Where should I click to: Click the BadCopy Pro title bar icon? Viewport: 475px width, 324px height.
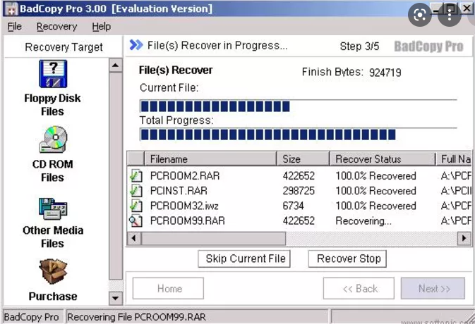11,8
